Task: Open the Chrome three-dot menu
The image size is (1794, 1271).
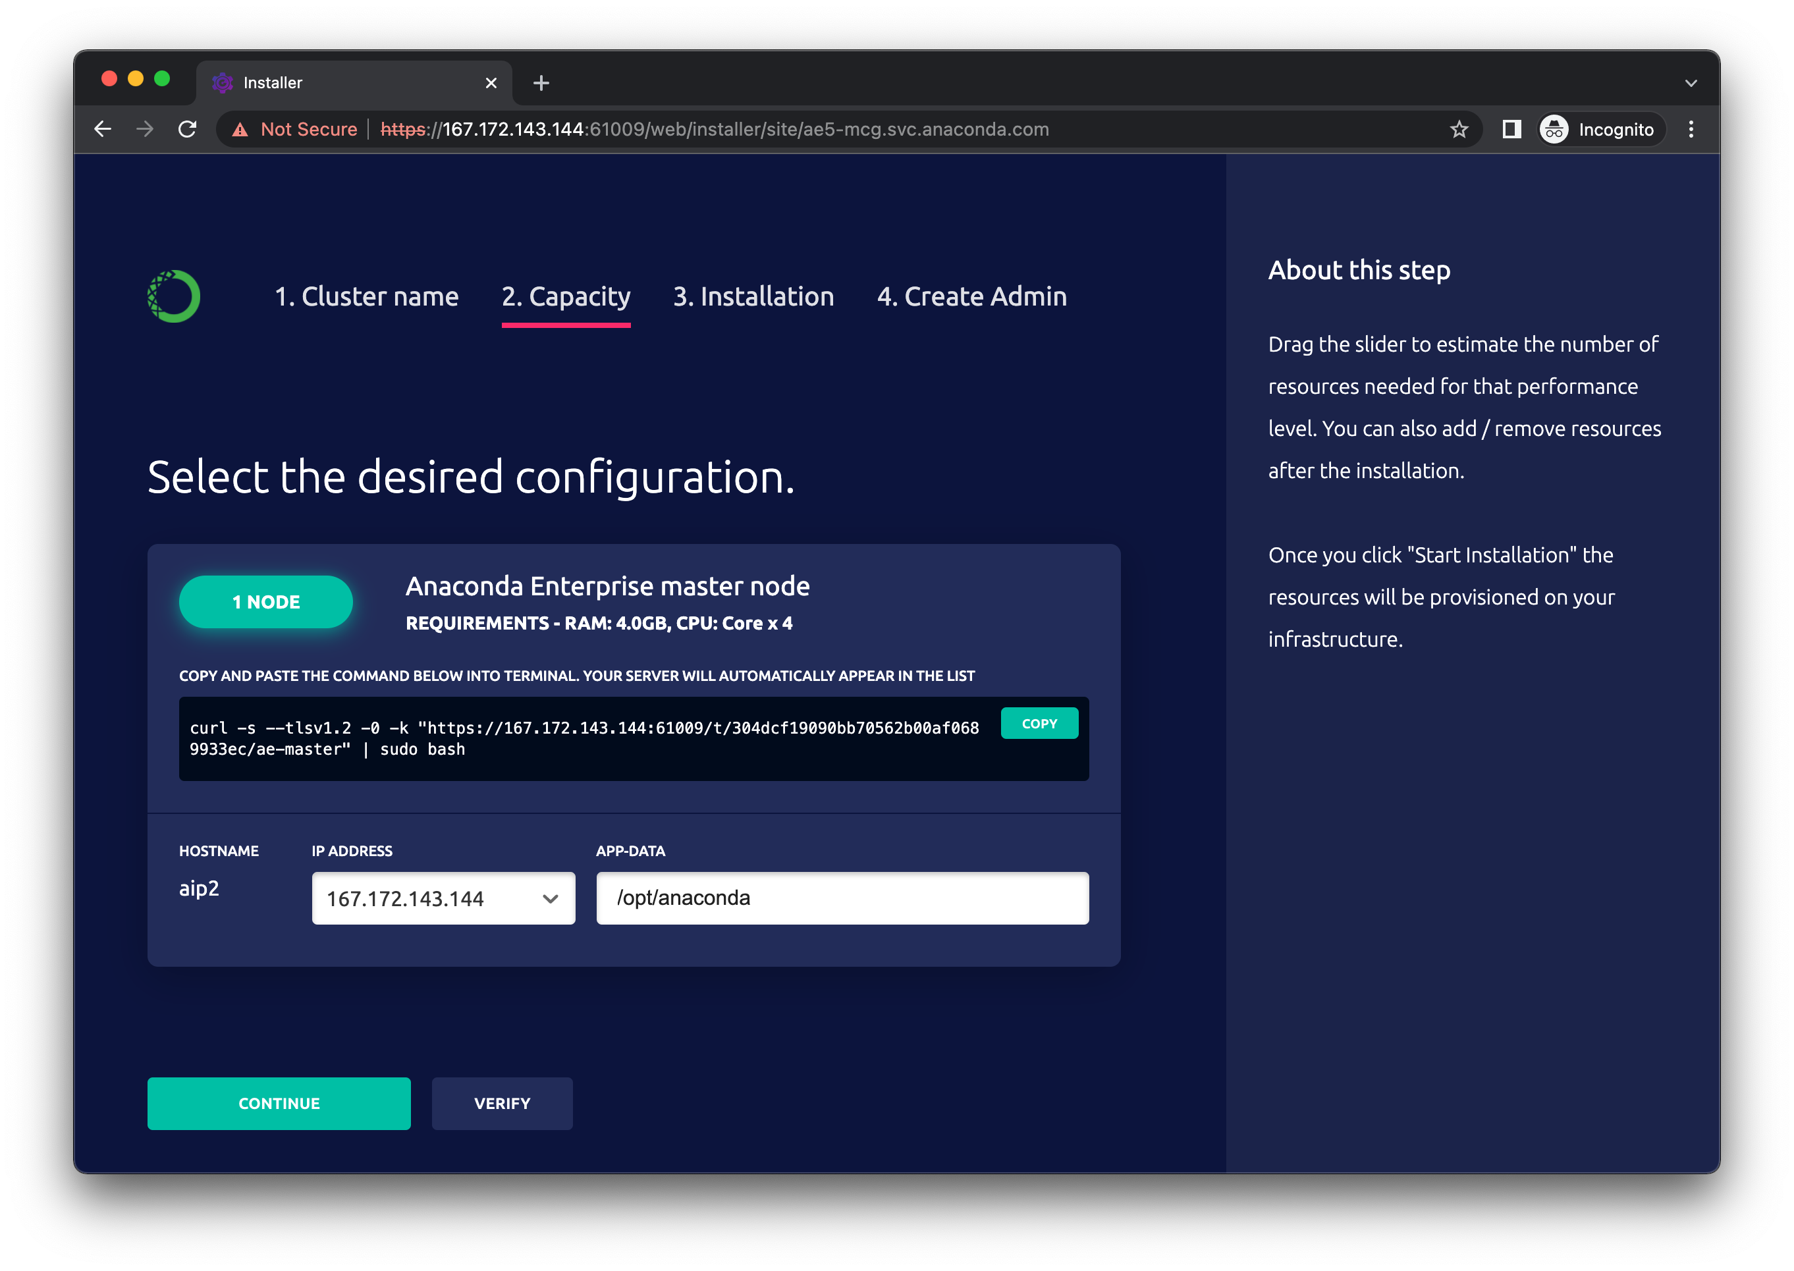Action: 1691,129
